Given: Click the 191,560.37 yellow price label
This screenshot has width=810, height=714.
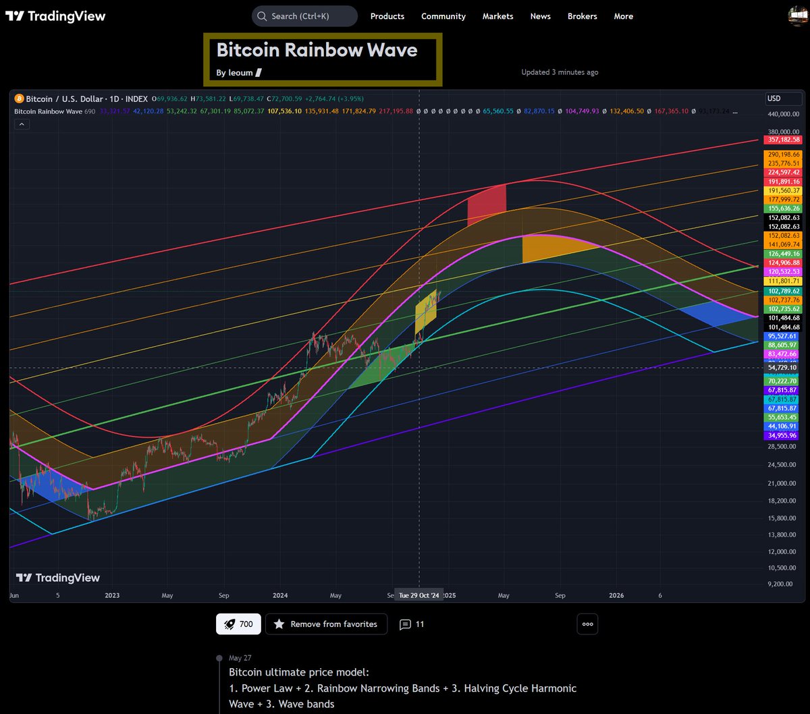Looking at the screenshot, I should click(784, 191).
